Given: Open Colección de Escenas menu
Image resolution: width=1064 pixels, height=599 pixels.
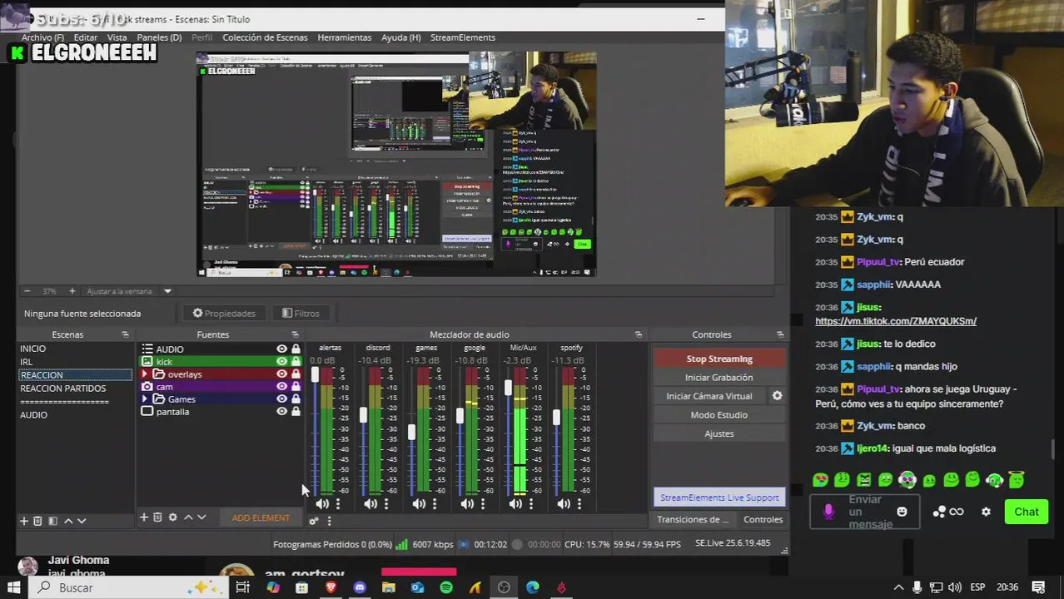Looking at the screenshot, I should (265, 37).
